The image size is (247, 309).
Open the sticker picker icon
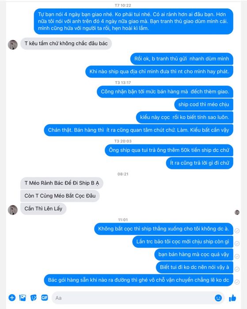(34, 298)
